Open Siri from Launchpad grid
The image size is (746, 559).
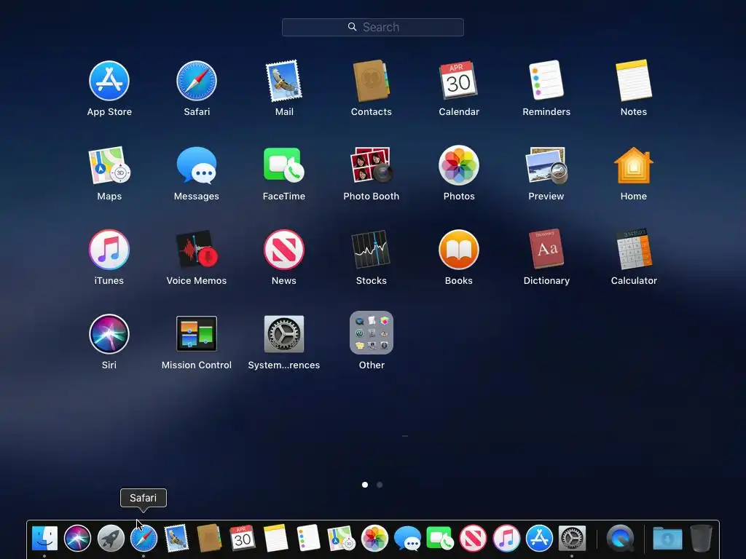click(x=109, y=333)
